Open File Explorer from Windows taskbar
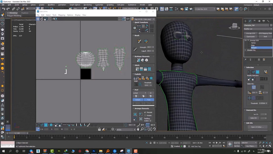This screenshot has height=154, width=273. [101, 151]
